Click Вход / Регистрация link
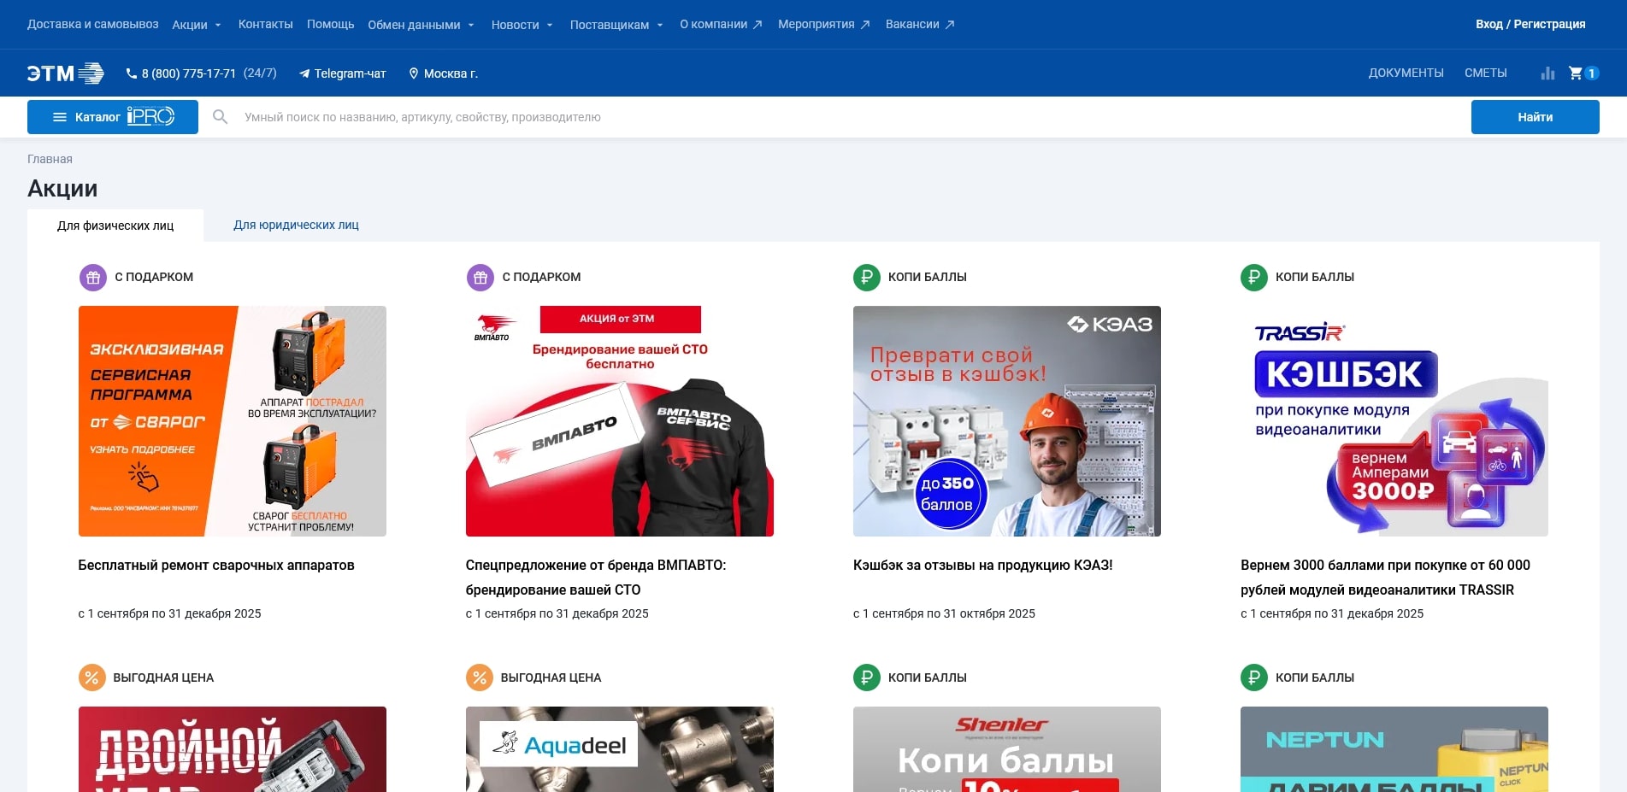This screenshot has width=1627, height=792. point(1530,25)
